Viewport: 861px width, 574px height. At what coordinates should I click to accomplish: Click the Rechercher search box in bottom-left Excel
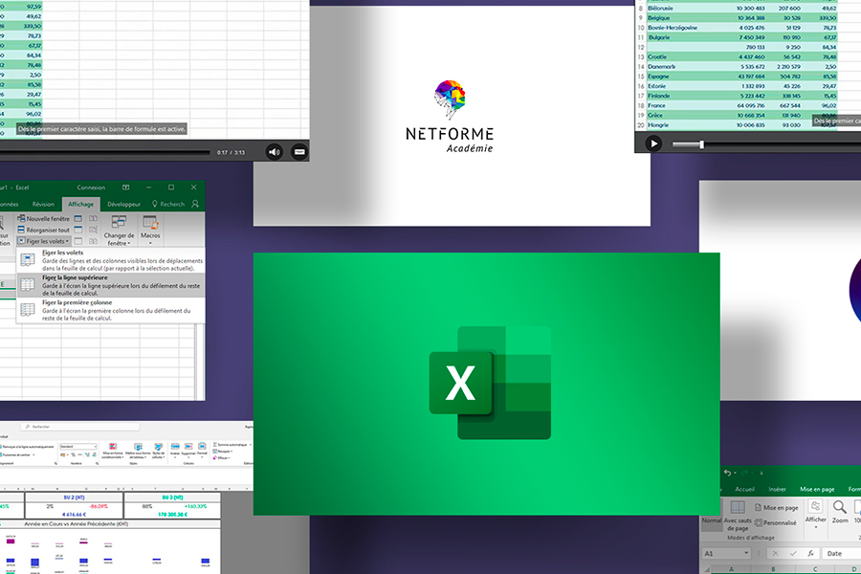pos(80,427)
